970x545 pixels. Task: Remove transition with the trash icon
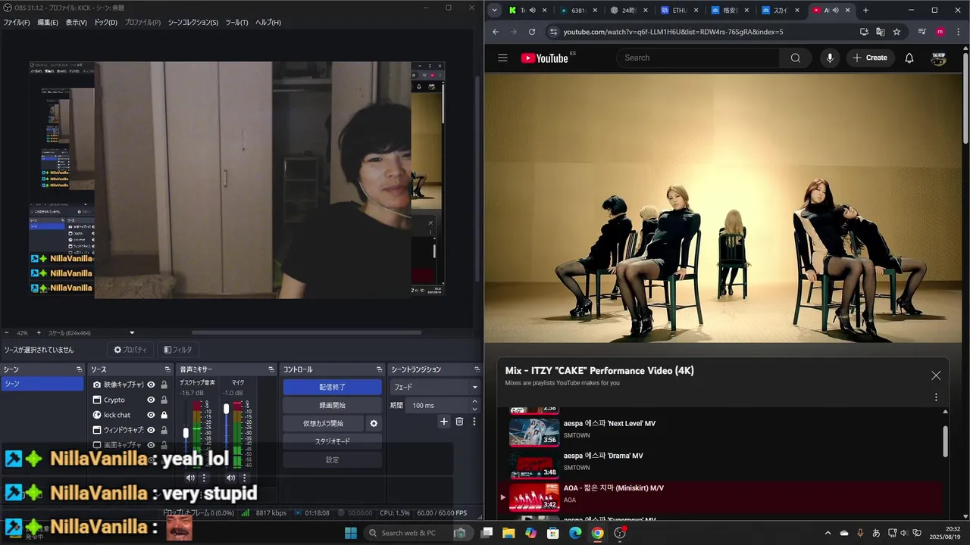click(x=459, y=422)
